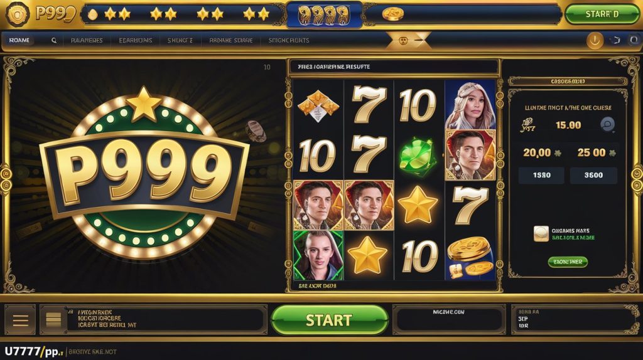
Task: Click the green gem reel symbol
Action: (417, 156)
